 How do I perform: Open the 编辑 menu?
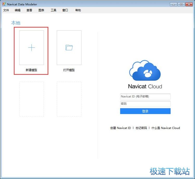[17, 10]
